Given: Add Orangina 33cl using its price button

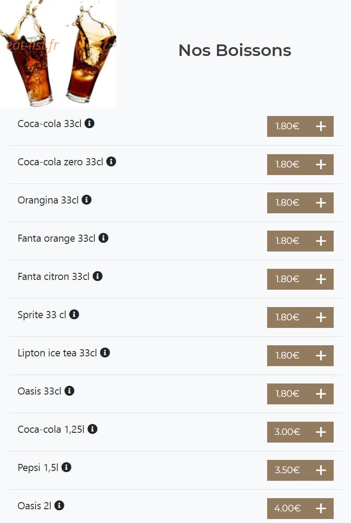Looking at the screenshot, I should (x=300, y=203).
